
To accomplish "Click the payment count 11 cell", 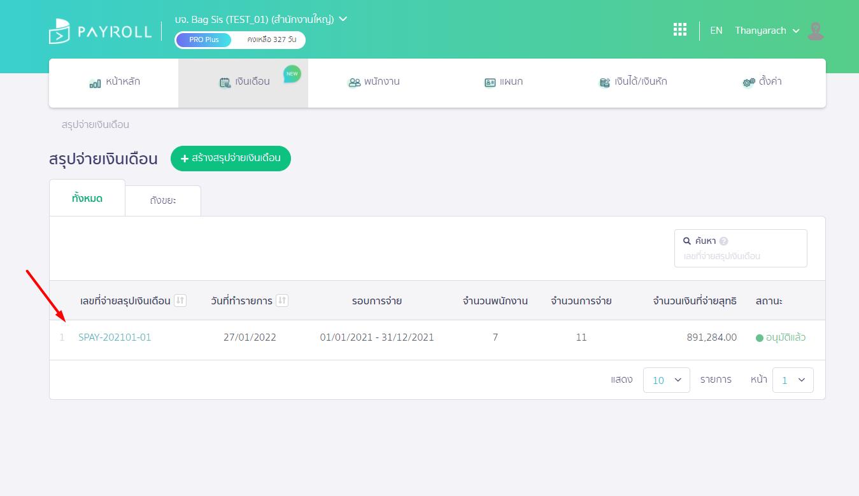I will pos(581,337).
